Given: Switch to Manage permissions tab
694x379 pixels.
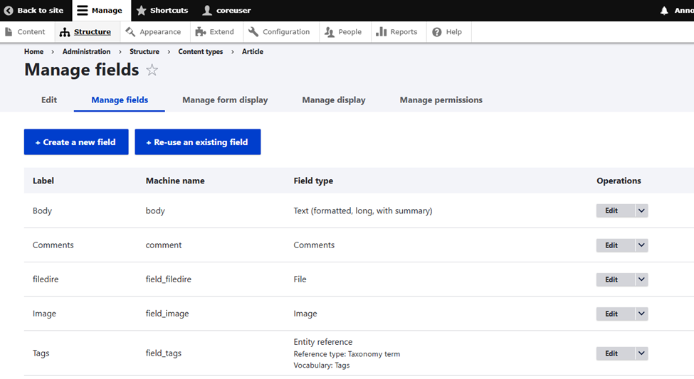Looking at the screenshot, I should [441, 100].
